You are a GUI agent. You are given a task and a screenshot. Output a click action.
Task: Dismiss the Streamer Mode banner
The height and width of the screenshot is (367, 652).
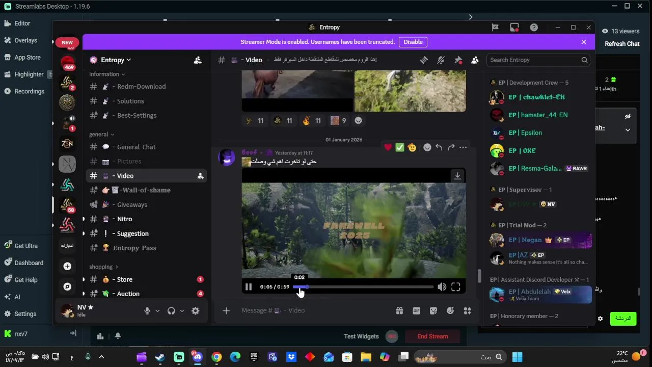click(x=584, y=42)
